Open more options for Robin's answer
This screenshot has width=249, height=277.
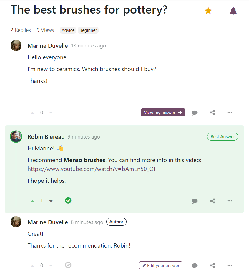[230, 201]
